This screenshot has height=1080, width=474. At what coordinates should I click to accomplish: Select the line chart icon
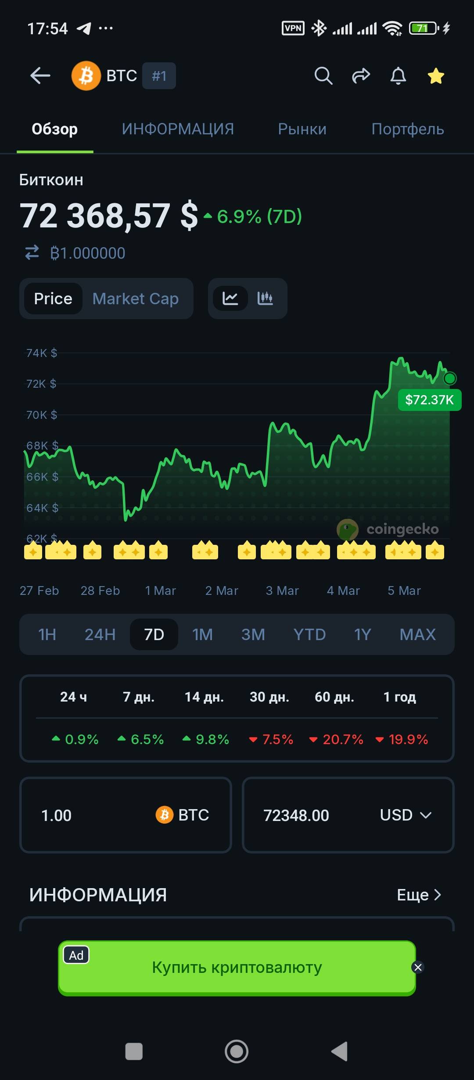click(230, 299)
